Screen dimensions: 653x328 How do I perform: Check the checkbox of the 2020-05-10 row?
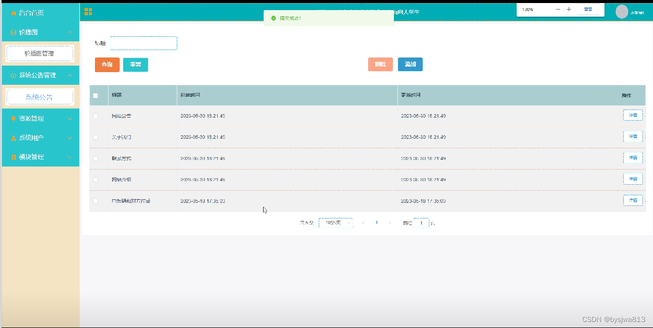(95, 201)
